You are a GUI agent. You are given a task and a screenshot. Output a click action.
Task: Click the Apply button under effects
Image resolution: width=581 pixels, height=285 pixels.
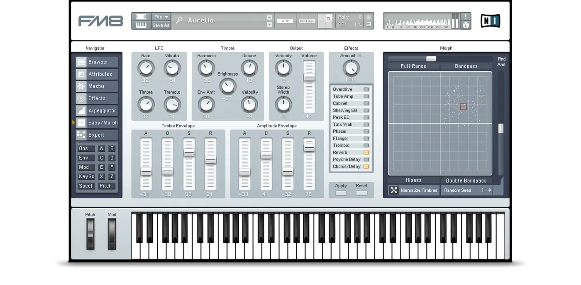[x=341, y=193]
